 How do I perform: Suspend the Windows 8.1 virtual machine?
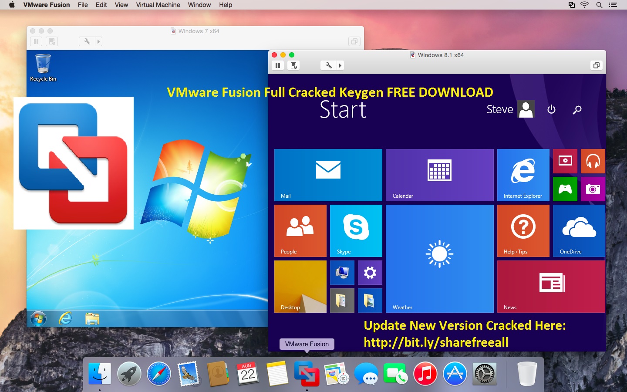point(277,65)
